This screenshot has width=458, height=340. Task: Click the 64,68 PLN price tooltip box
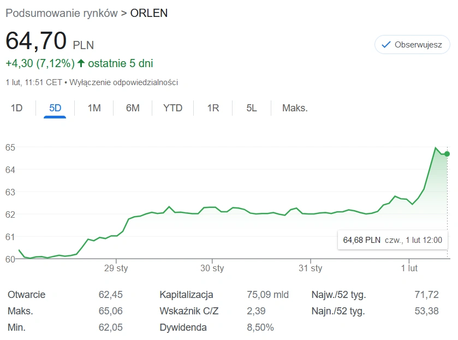click(x=392, y=240)
